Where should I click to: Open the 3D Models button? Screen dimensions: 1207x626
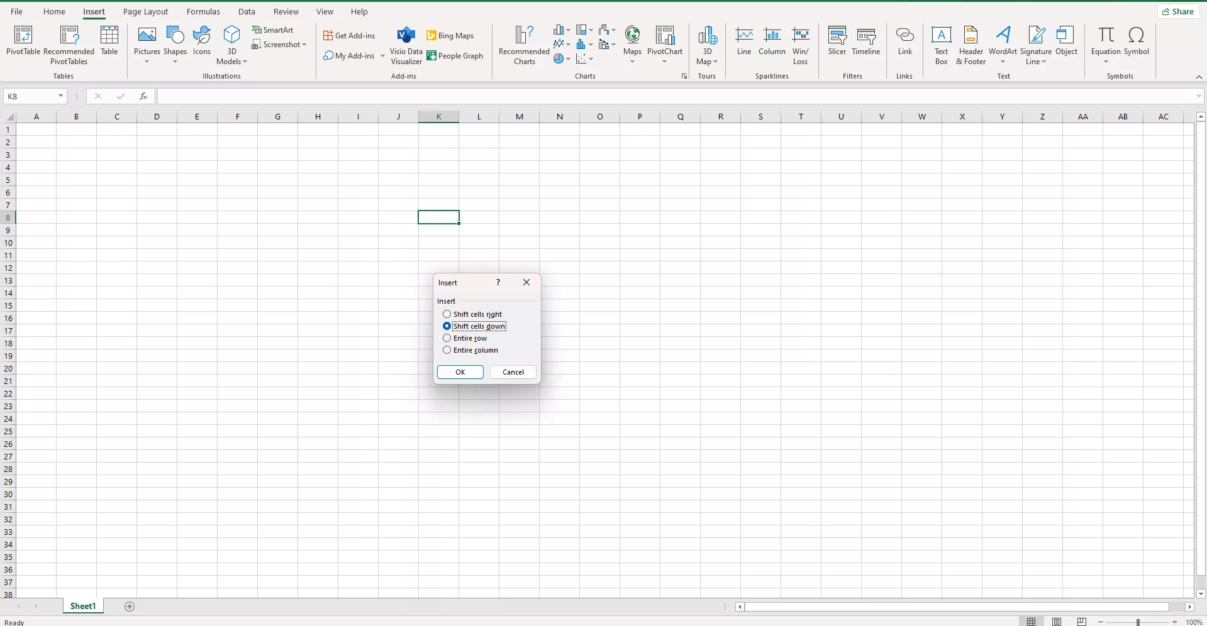[231, 44]
